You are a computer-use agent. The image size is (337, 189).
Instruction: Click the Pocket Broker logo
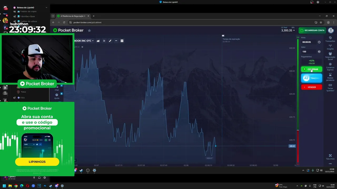point(68,30)
